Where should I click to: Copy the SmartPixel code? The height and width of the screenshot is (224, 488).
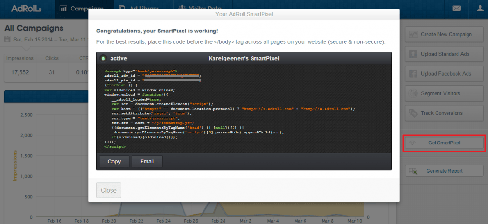coord(114,162)
